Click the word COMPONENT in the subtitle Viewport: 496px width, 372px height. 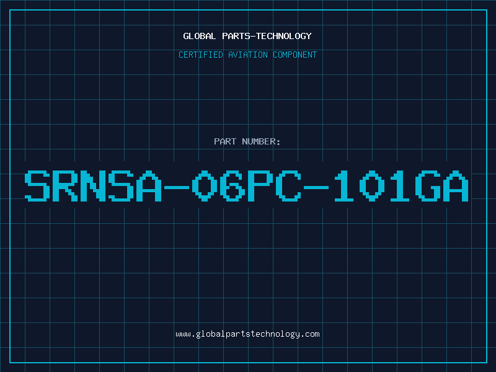coord(295,55)
